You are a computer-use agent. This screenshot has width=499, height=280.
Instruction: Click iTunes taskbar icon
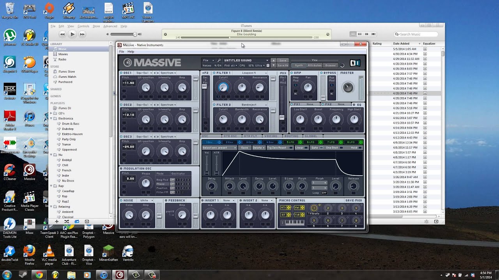103,275
